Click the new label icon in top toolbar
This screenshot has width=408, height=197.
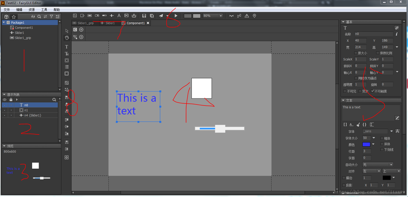pyautogui.click(x=82, y=16)
